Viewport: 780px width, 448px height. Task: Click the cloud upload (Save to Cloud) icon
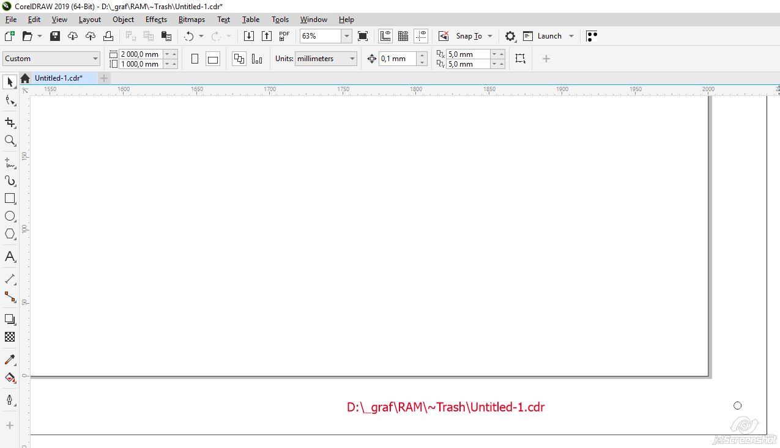coord(91,36)
